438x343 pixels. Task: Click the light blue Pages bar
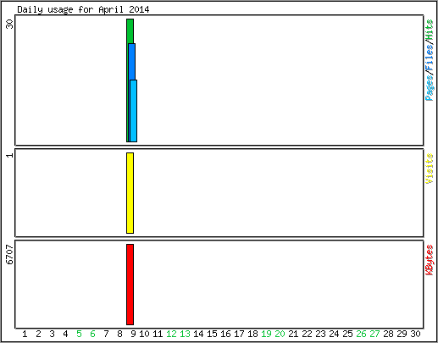[134, 111]
